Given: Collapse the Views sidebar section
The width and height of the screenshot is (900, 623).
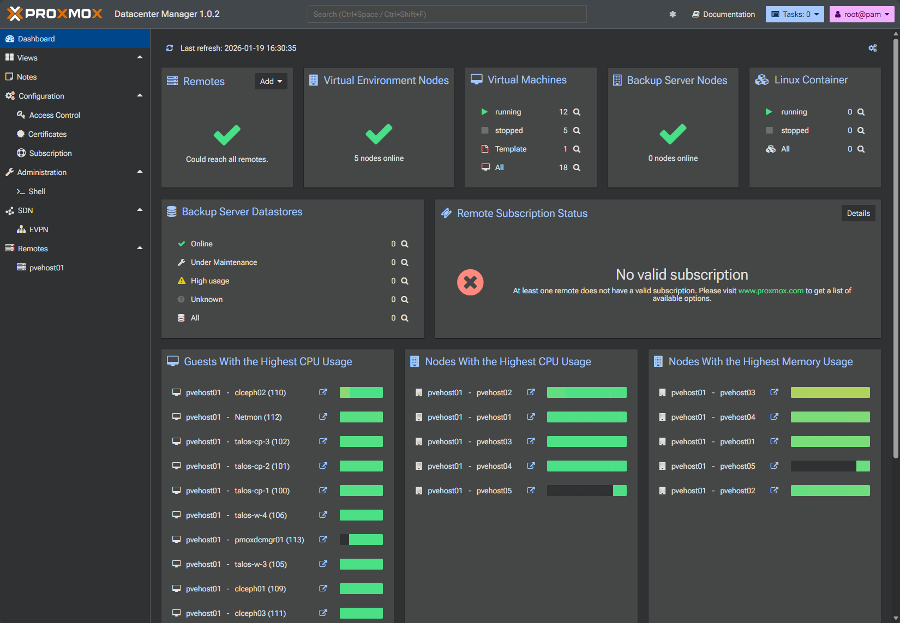Looking at the screenshot, I should click(140, 57).
